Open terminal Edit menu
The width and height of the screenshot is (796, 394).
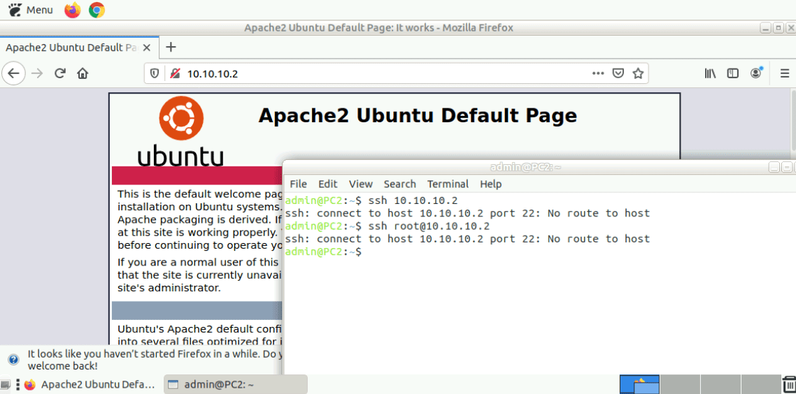(327, 184)
